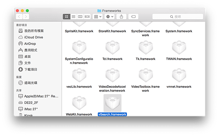Select the Tk.framework icon
The width and height of the screenshot is (219, 136).
[x=146, y=48]
